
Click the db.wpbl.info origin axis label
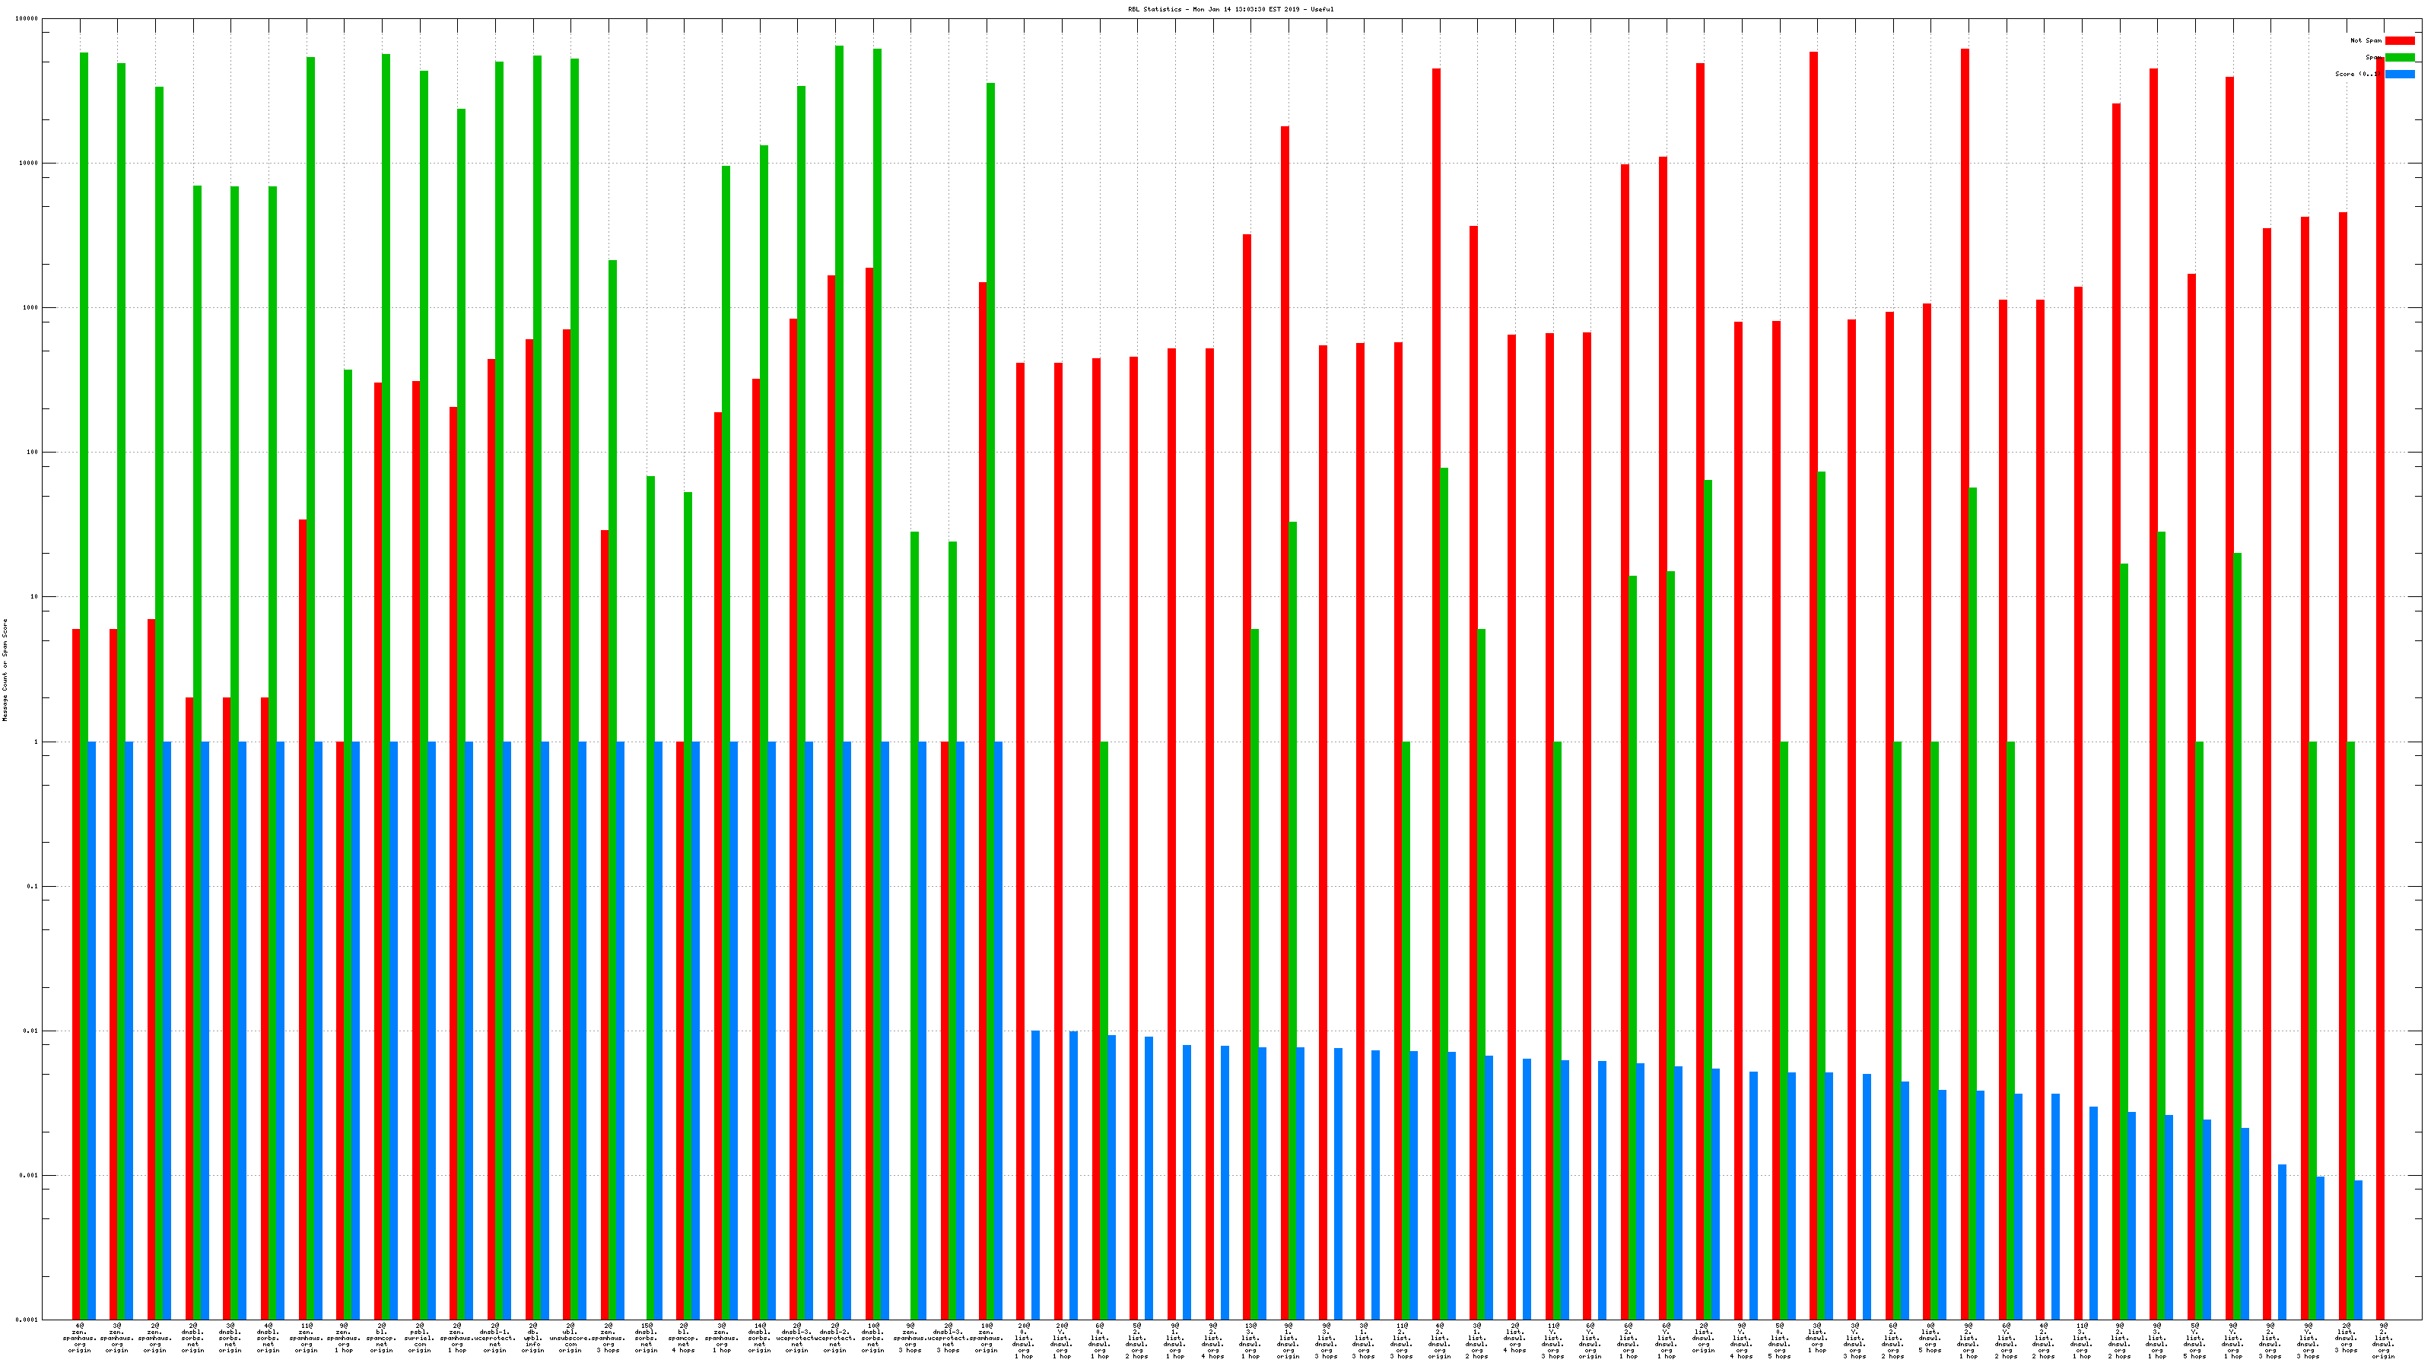[x=533, y=1338]
